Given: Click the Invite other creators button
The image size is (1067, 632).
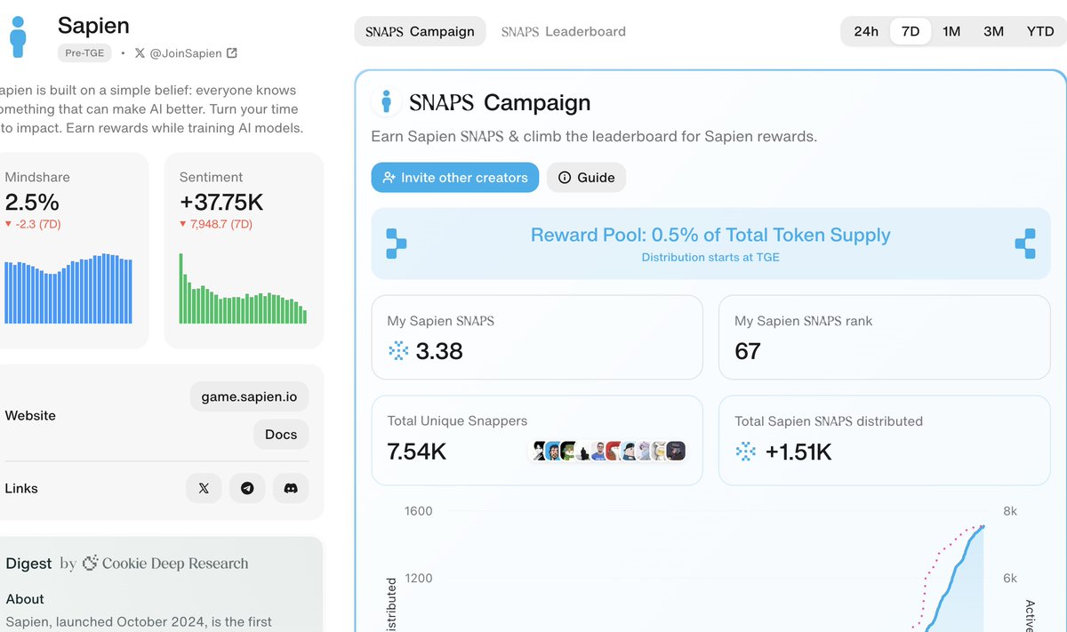Looking at the screenshot, I should coord(455,178).
